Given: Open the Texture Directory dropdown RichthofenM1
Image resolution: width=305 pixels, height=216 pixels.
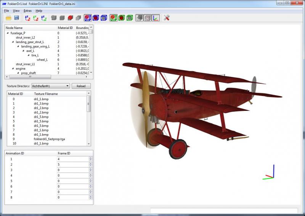Looking at the screenshot, I should 51,86.
